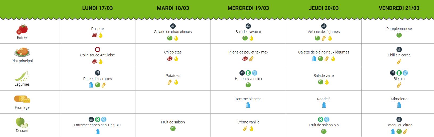Select the JEUDI 20/03 column header

(324, 8)
